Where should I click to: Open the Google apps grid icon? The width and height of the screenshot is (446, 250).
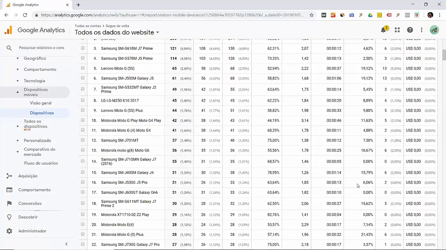coord(397,30)
